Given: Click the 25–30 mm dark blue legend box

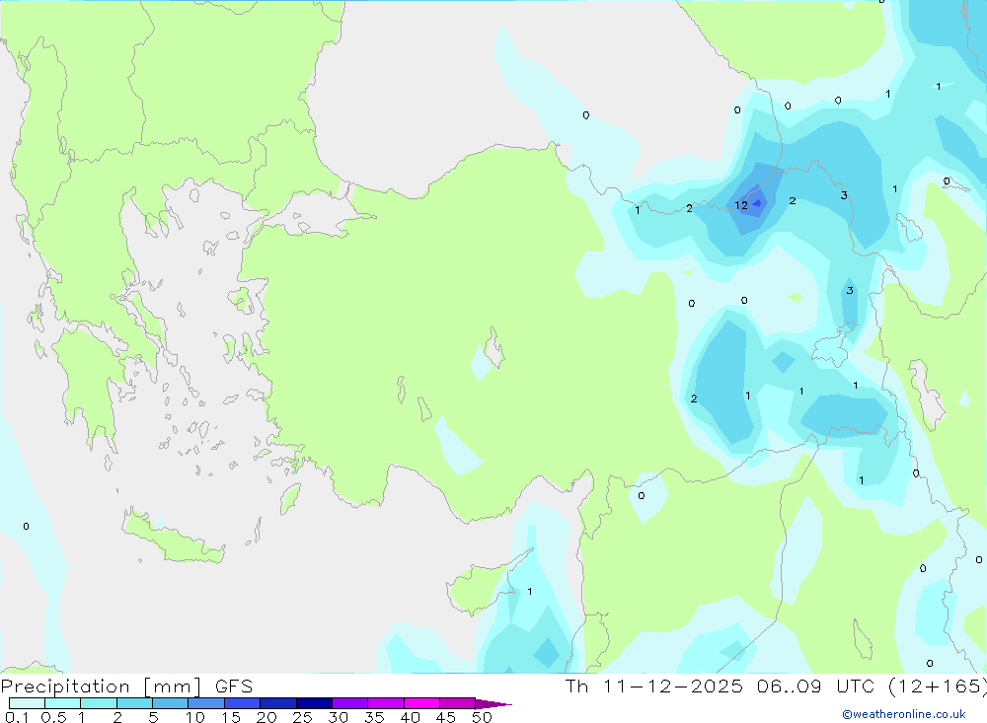Looking at the screenshot, I should (314, 703).
